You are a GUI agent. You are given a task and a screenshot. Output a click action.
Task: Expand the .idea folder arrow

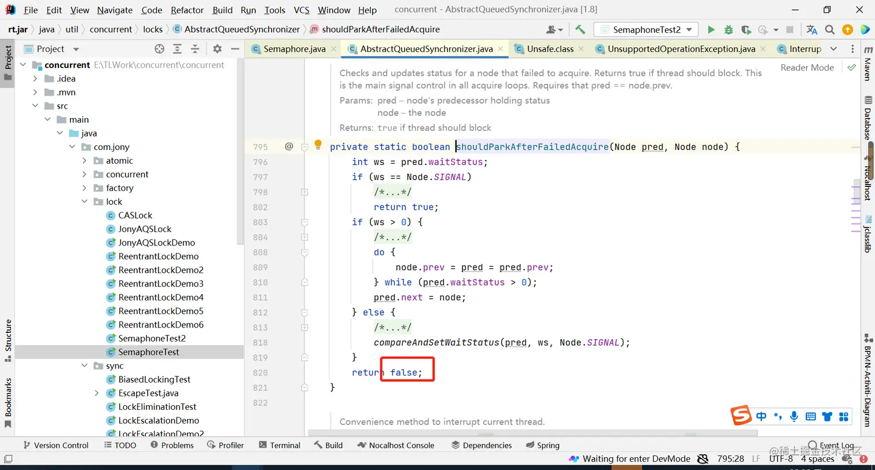(35, 79)
